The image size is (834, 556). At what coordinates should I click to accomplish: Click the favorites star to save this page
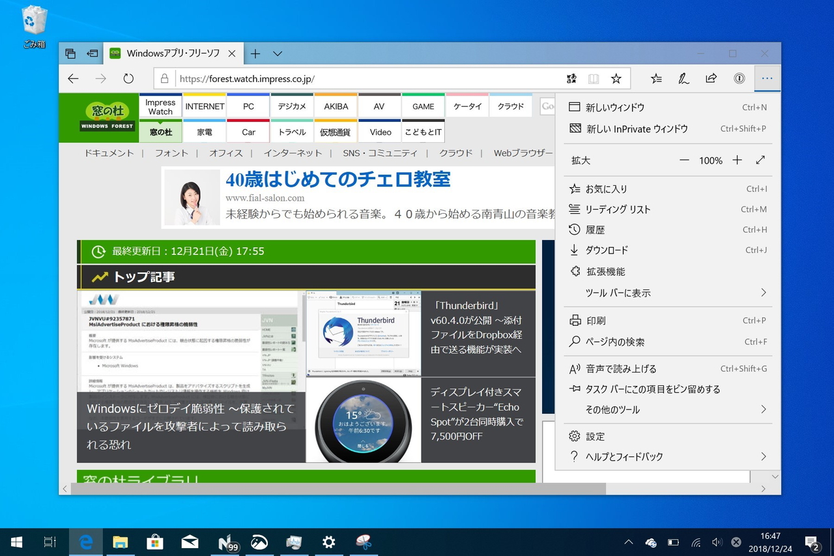click(x=616, y=78)
